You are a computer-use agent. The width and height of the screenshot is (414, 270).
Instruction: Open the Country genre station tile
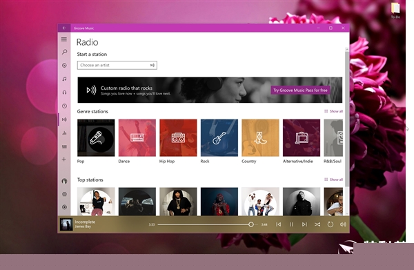[x=260, y=137]
